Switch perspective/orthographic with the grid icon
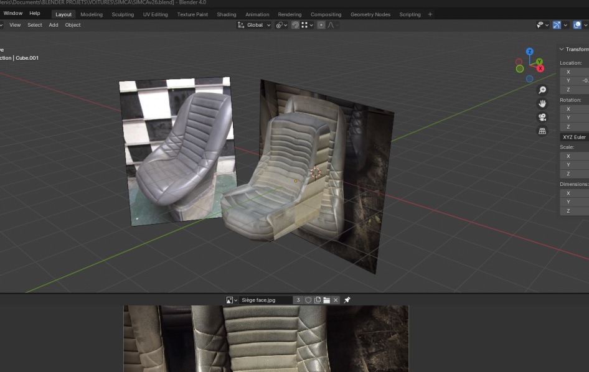 tap(542, 131)
